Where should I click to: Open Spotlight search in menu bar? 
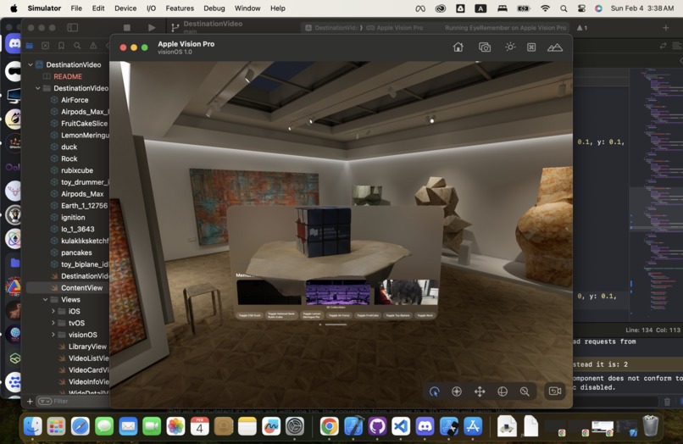pyautogui.click(x=564, y=8)
